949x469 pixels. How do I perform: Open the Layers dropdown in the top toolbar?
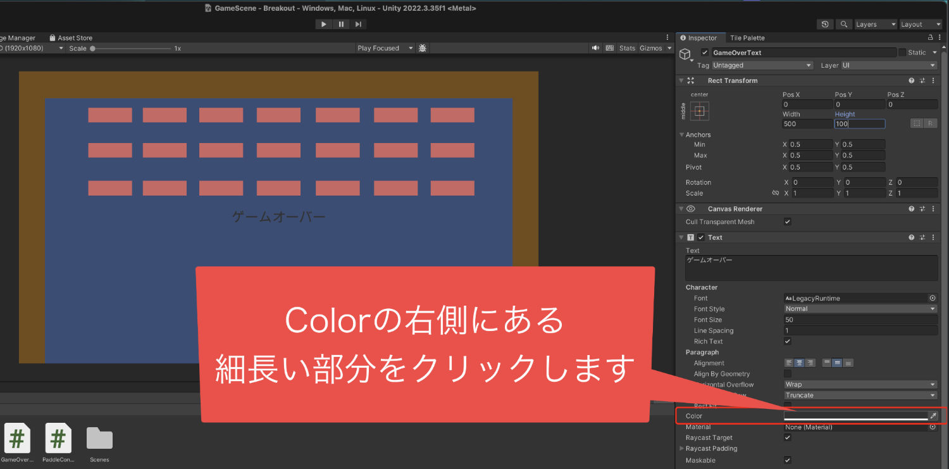pyautogui.click(x=876, y=24)
